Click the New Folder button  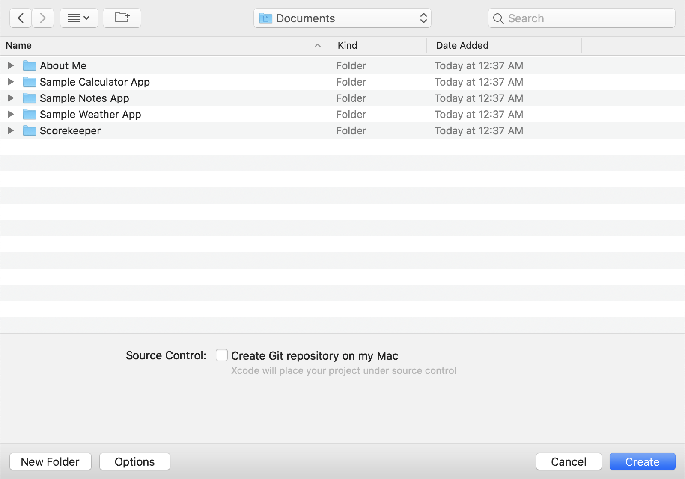(x=50, y=461)
